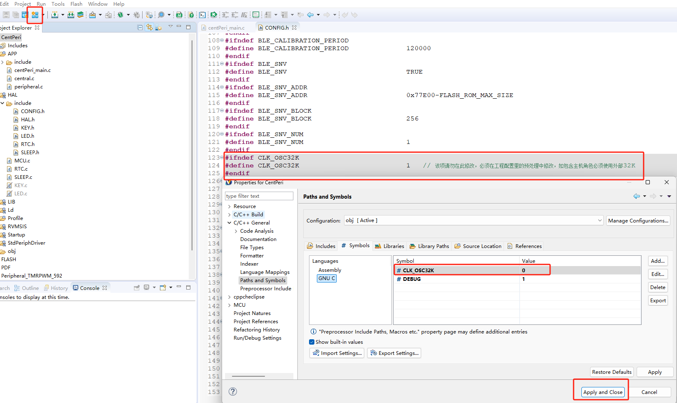Toggle Link with Editor in Project Explorer
The image size is (677, 403).
(149, 28)
